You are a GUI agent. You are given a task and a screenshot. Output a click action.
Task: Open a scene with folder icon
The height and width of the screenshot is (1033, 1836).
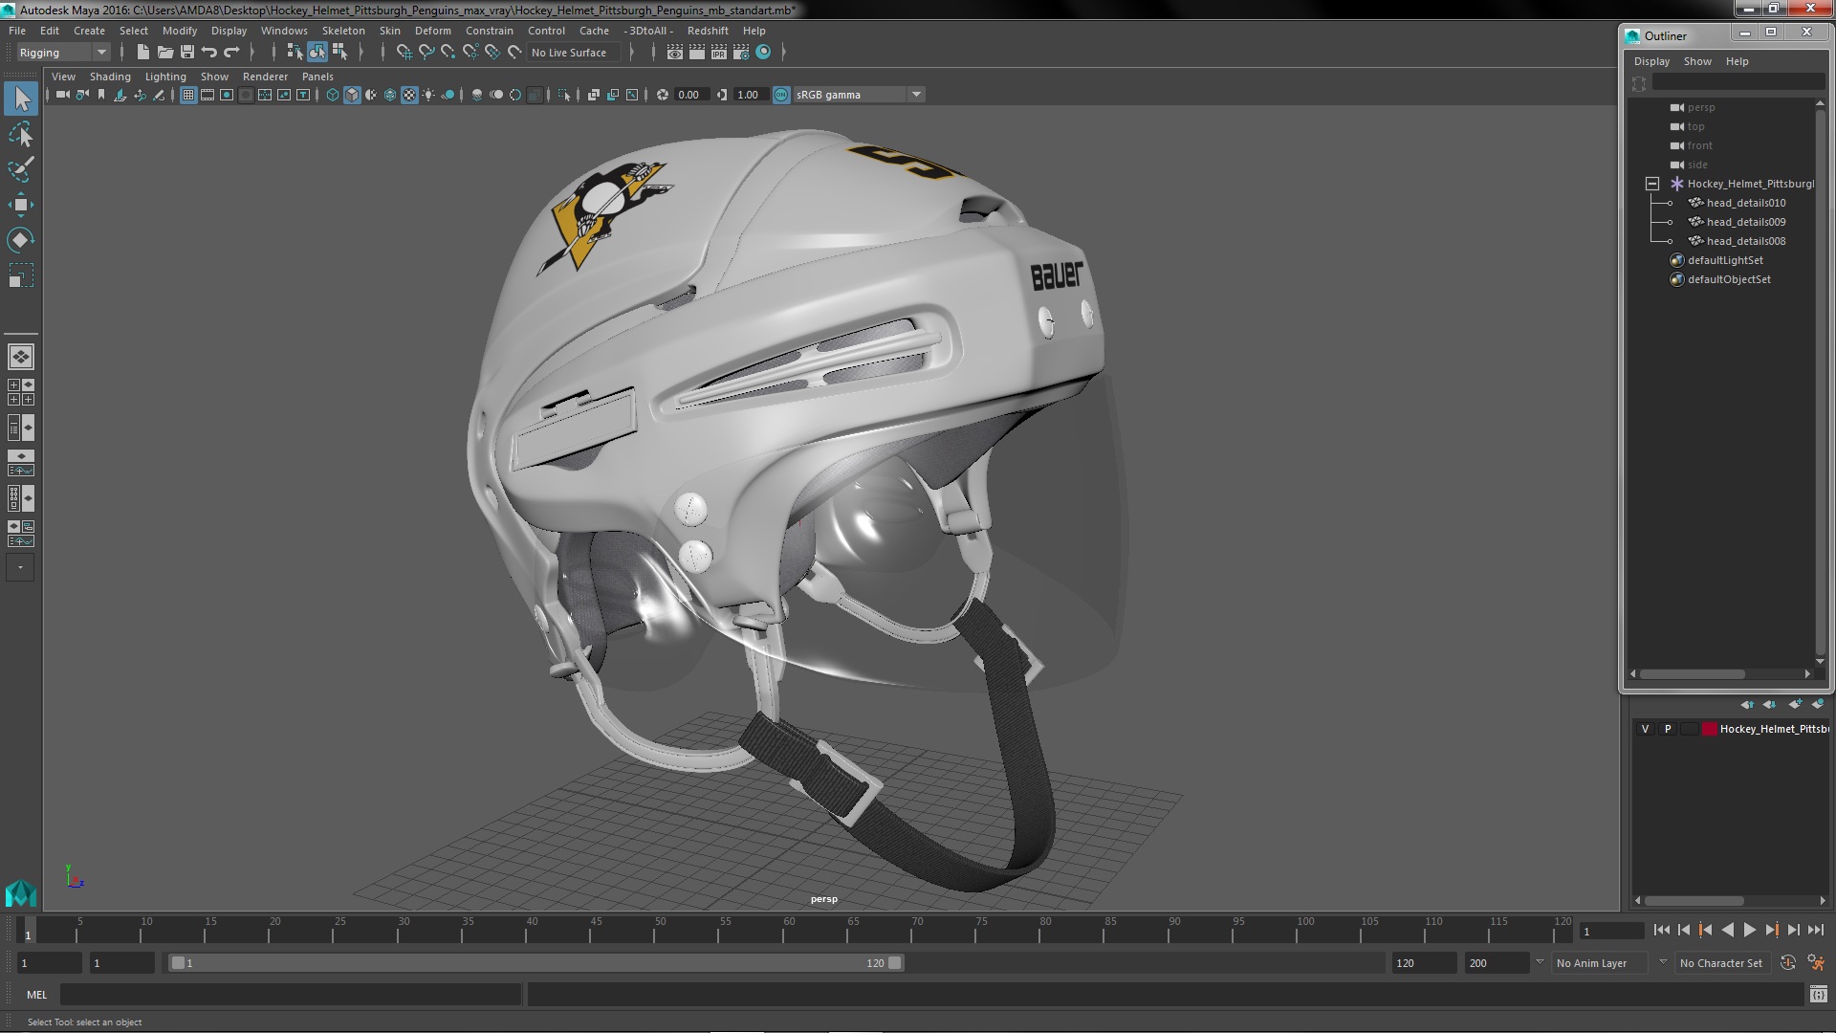click(165, 52)
